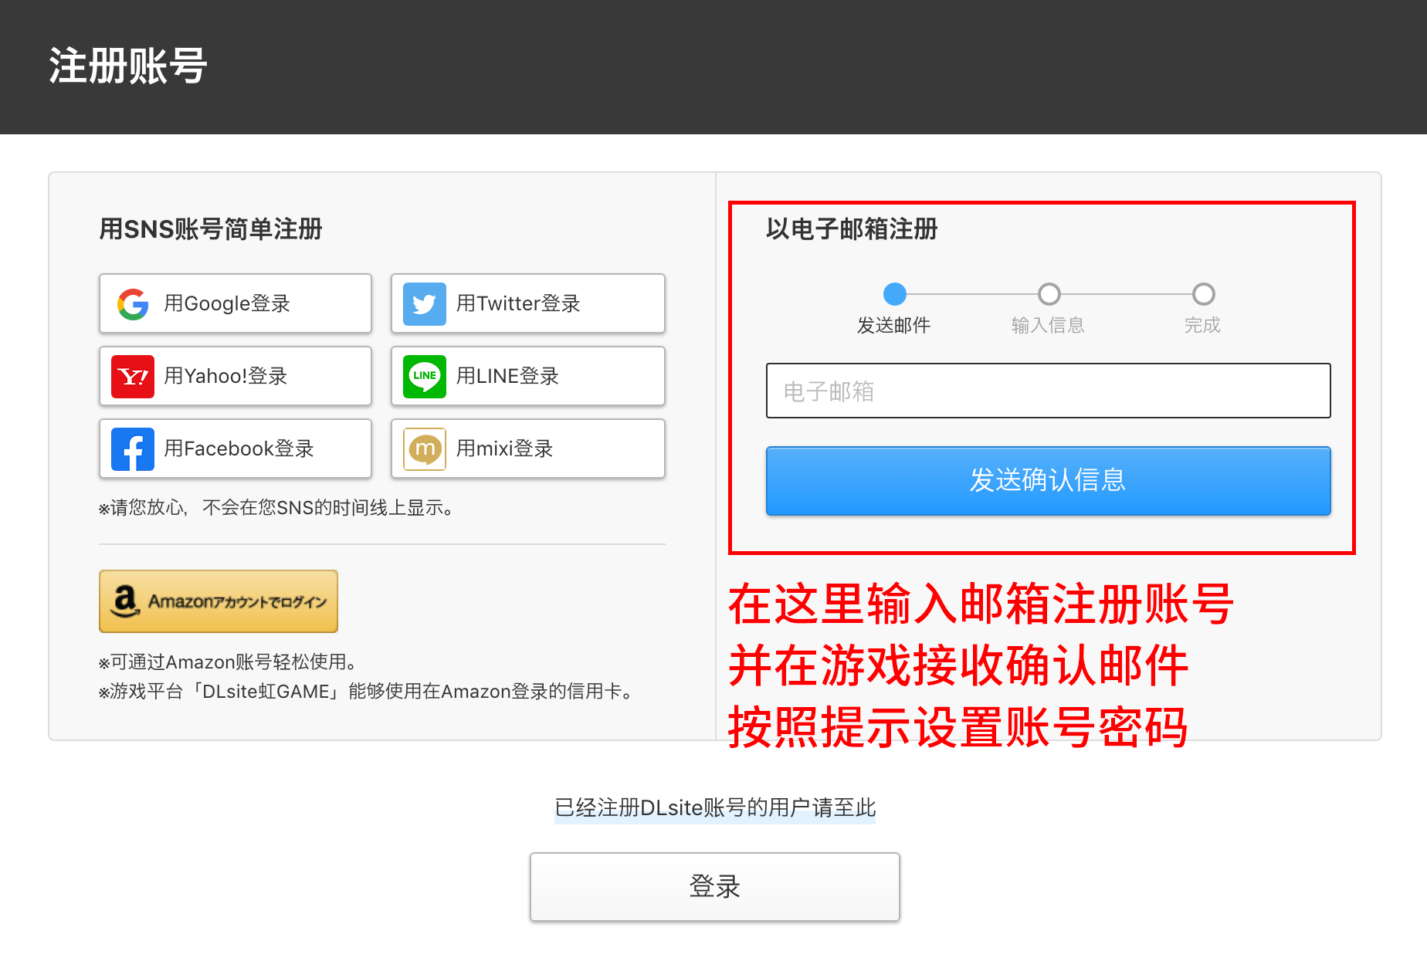Click the Facebook logo icon
The height and width of the screenshot is (968, 1427).
point(133,449)
